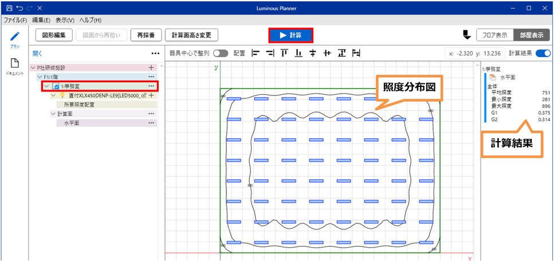Image resolution: width=554 pixels, height=264 pixels.
Task: Switch to フロア表示 view
Action: click(x=494, y=35)
